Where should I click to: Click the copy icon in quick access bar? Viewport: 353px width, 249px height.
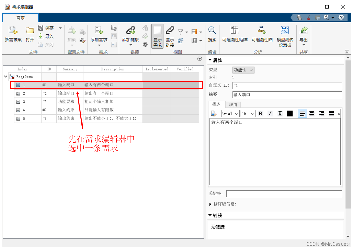click(x=299, y=17)
